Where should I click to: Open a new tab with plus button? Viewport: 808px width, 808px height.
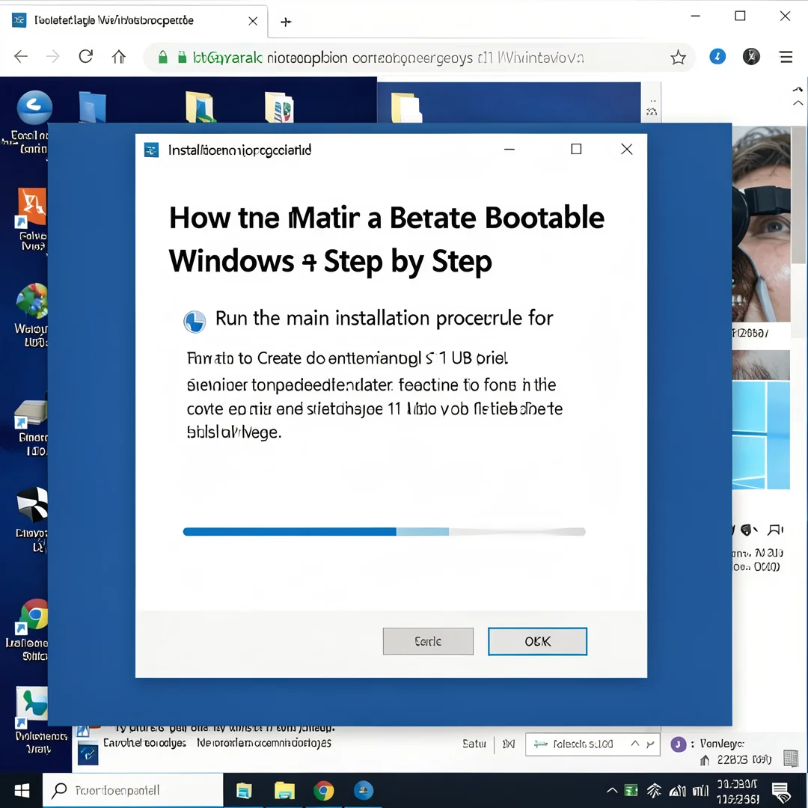[286, 22]
